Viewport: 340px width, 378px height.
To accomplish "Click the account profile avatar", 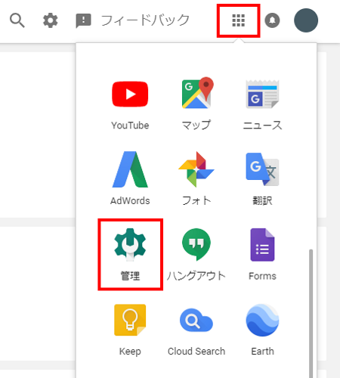I will click(306, 20).
